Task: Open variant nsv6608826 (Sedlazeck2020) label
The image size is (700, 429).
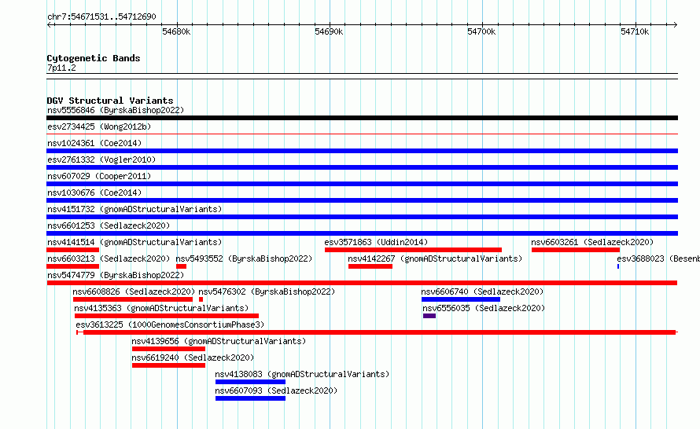Action: pyautogui.click(x=134, y=291)
